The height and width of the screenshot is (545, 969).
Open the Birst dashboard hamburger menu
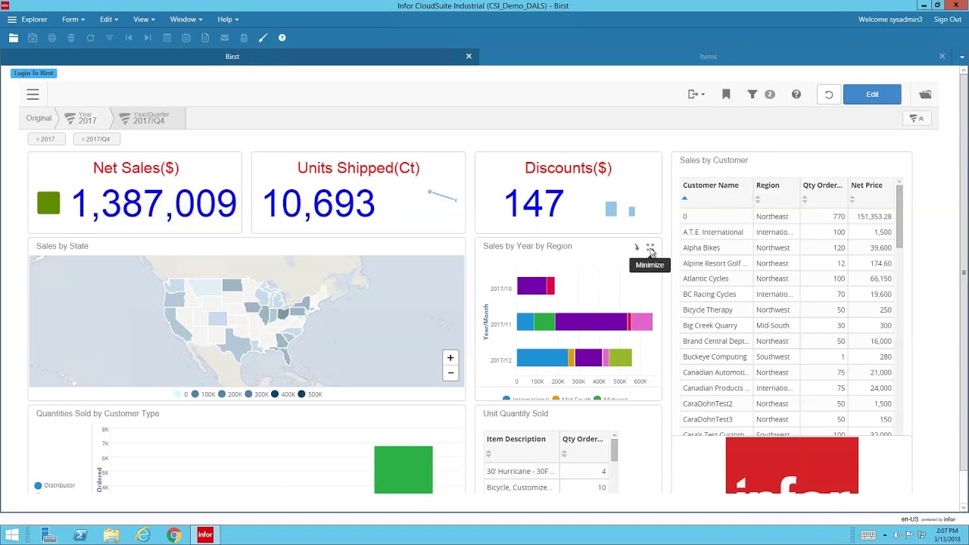33,95
